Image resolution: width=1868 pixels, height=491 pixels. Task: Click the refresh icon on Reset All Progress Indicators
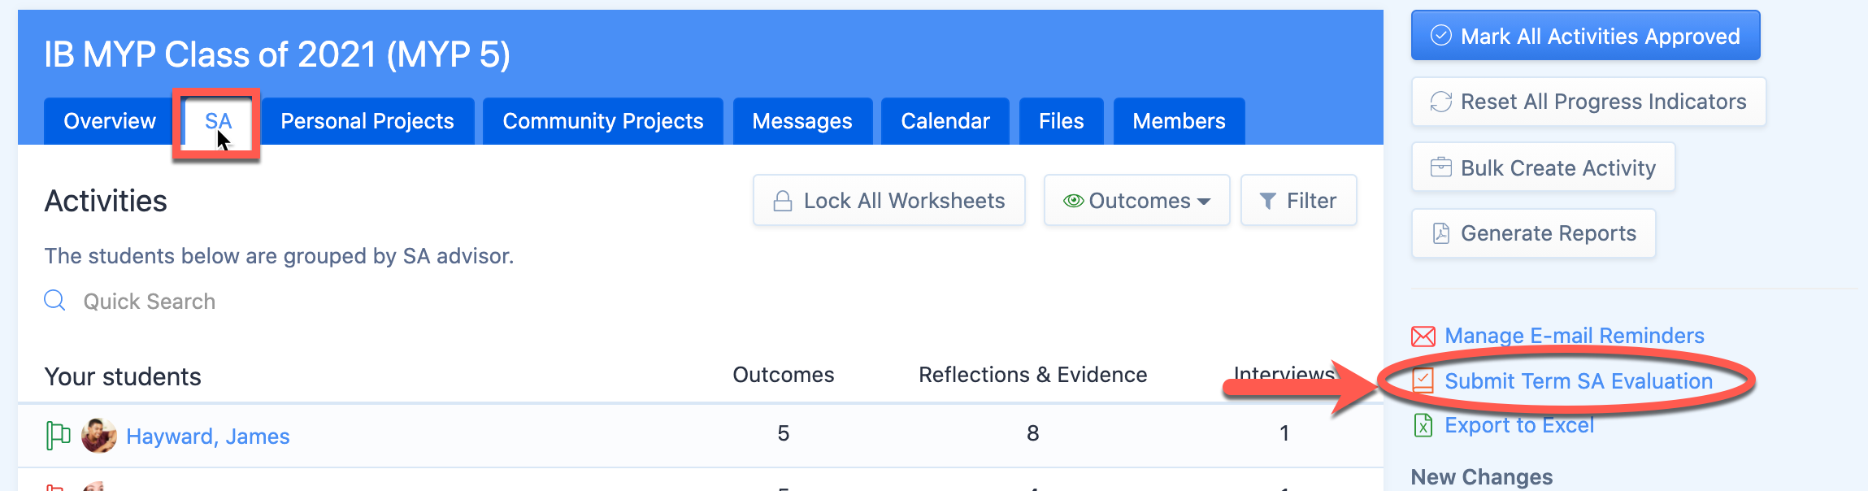pyautogui.click(x=1441, y=102)
